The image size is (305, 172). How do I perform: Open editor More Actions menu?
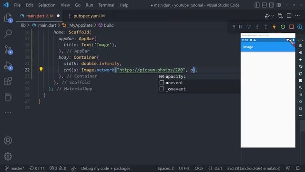297,16
